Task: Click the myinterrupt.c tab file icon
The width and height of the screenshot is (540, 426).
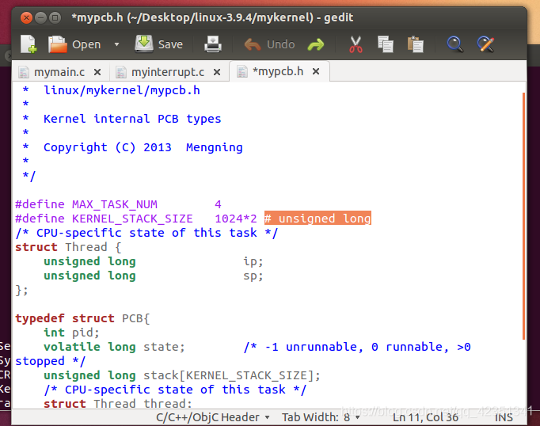Action: tap(121, 72)
